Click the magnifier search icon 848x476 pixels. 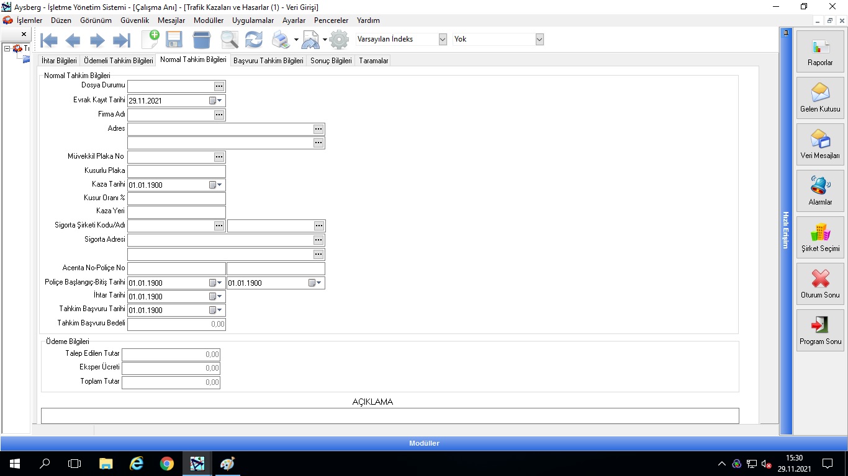pyautogui.click(x=229, y=40)
